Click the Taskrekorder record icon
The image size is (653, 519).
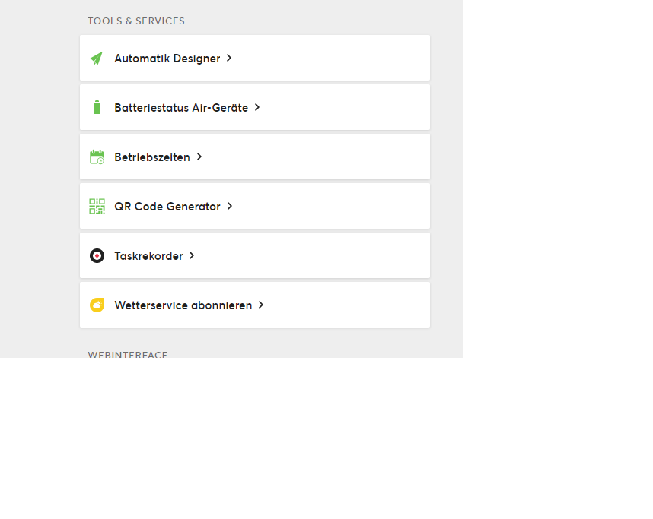pyautogui.click(x=97, y=256)
